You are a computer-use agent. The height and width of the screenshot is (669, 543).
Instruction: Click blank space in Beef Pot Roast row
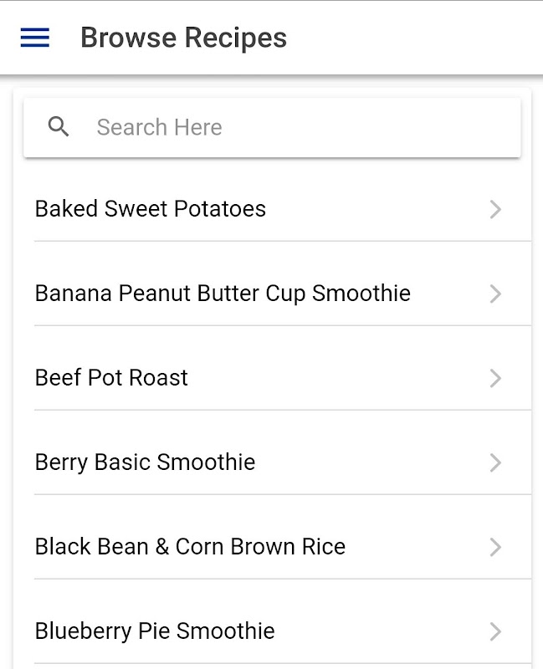[x=335, y=378]
